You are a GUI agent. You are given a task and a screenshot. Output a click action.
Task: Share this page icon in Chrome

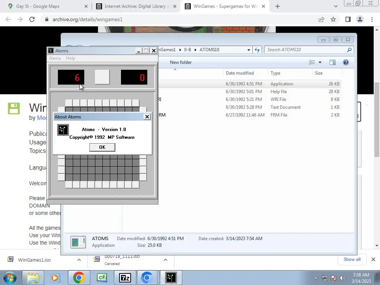coord(321,19)
